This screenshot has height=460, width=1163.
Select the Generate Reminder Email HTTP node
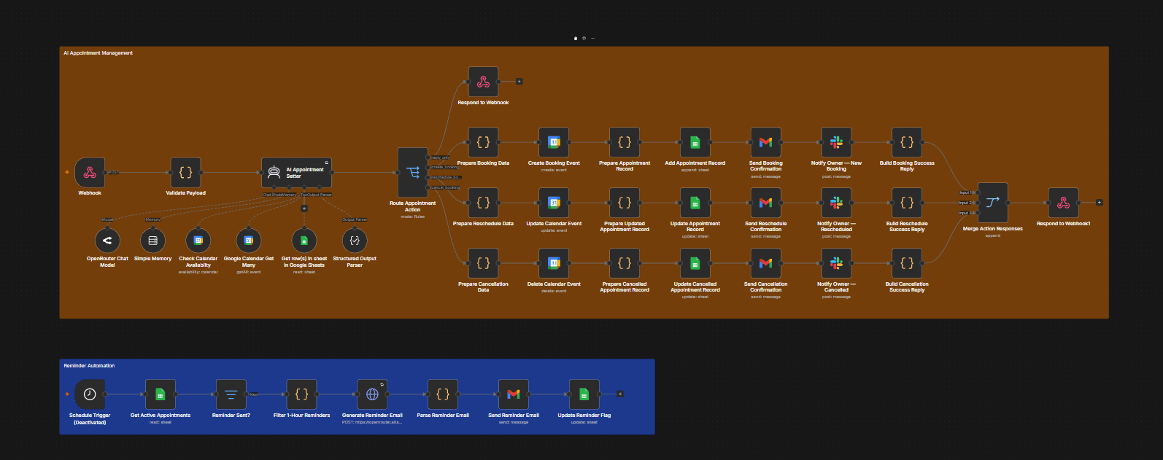[372, 394]
